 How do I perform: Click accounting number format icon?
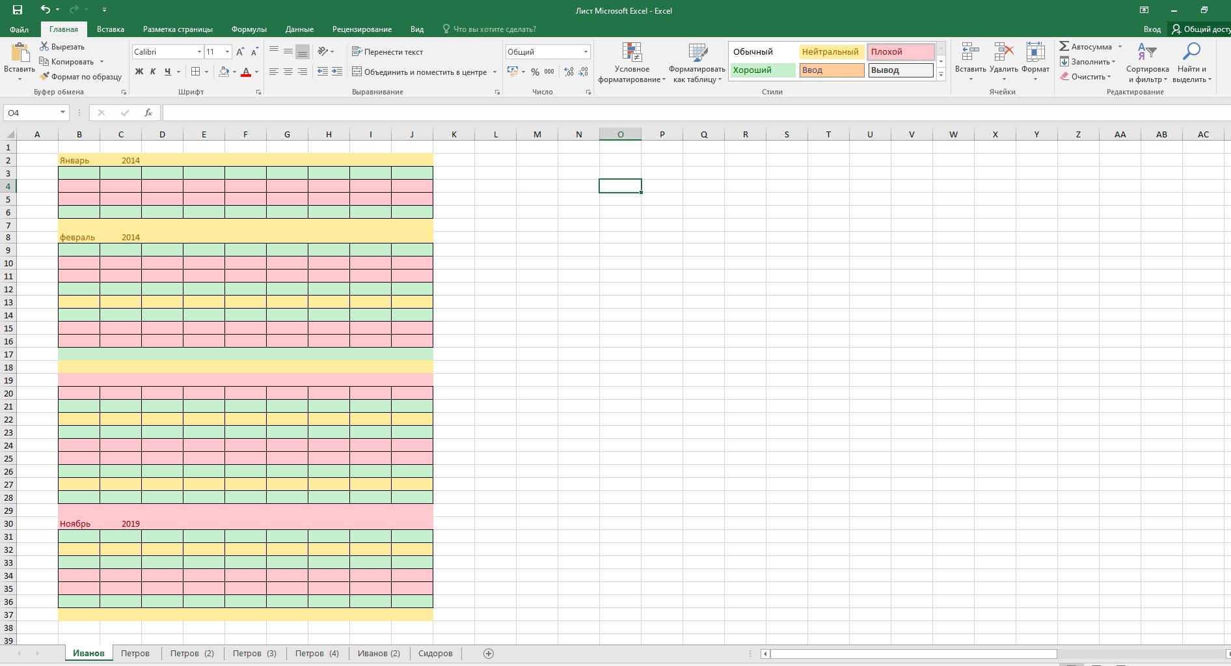[513, 72]
